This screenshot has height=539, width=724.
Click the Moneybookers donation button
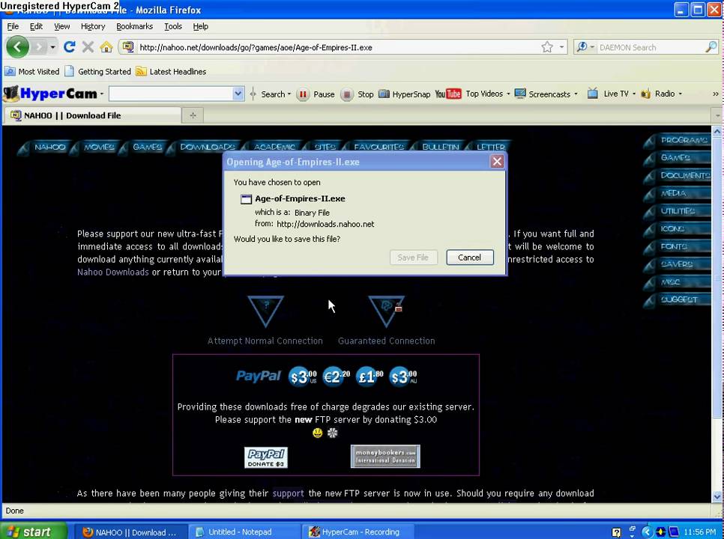pyautogui.click(x=385, y=456)
